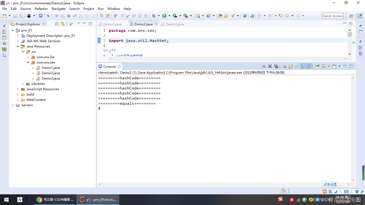
Task: Open the Debug button dropdown arrow
Action: (159, 16)
